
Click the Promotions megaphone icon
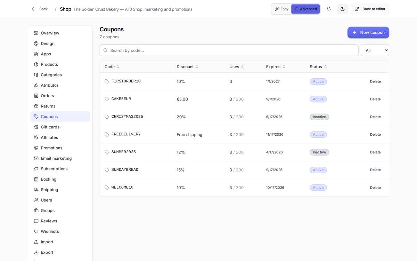coord(36,148)
